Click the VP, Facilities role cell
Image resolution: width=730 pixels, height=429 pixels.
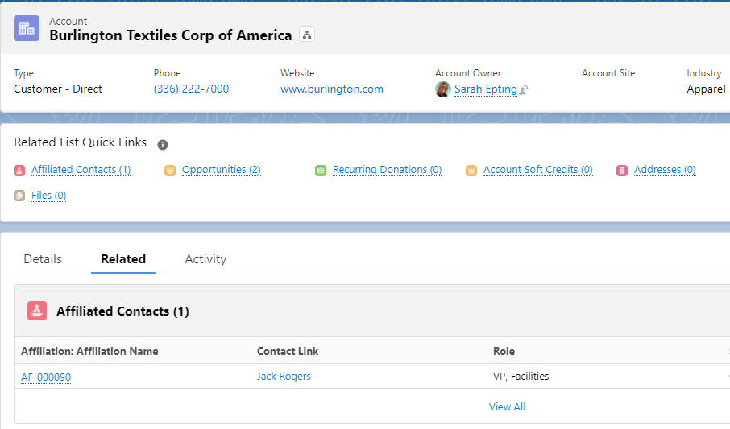(521, 377)
